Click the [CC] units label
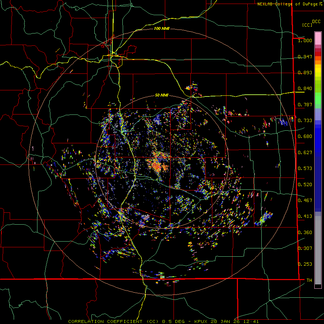Screen dimensions: 324x324 (307, 25)
